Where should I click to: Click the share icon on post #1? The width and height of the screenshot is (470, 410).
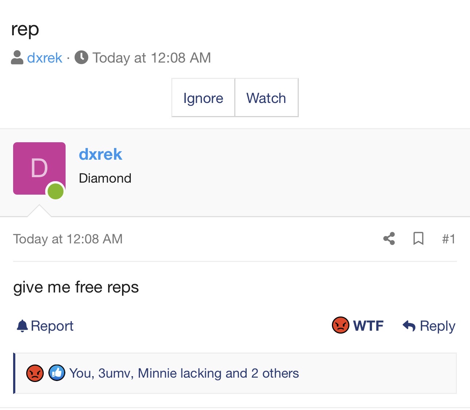point(389,239)
